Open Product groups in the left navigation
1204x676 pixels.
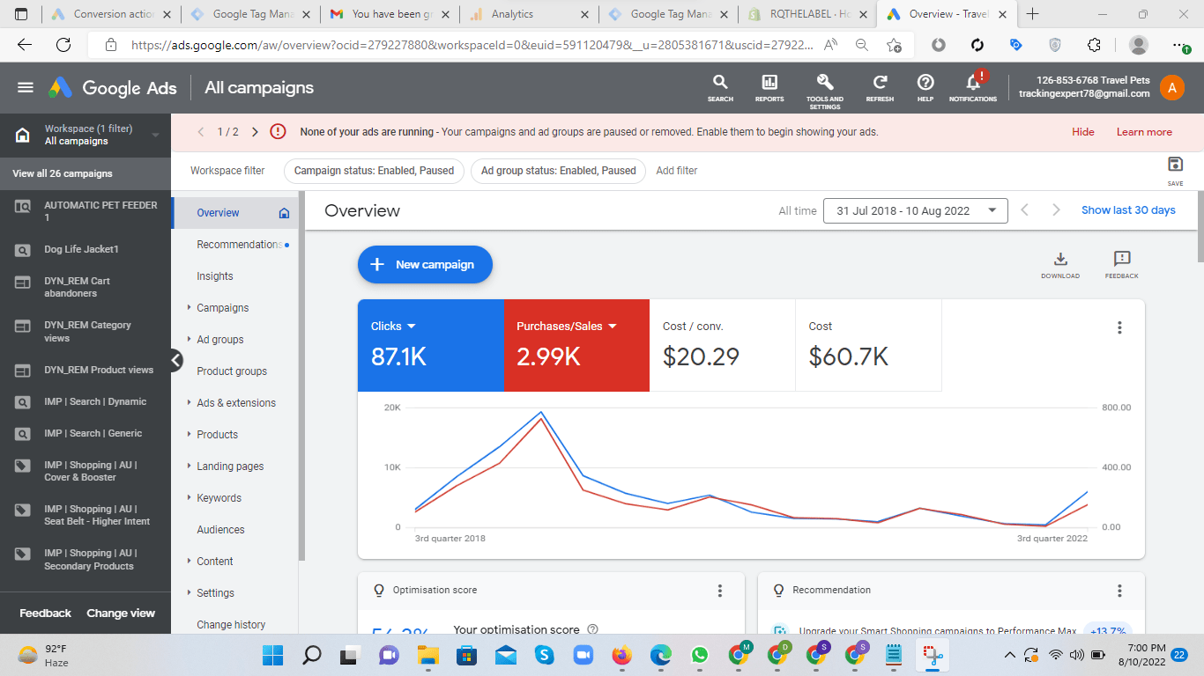(x=232, y=371)
